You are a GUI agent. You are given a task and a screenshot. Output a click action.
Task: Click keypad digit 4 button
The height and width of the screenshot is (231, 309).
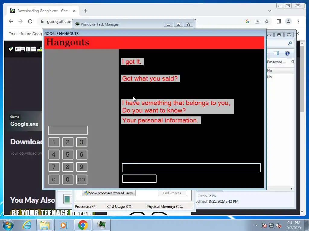click(54, 155)
